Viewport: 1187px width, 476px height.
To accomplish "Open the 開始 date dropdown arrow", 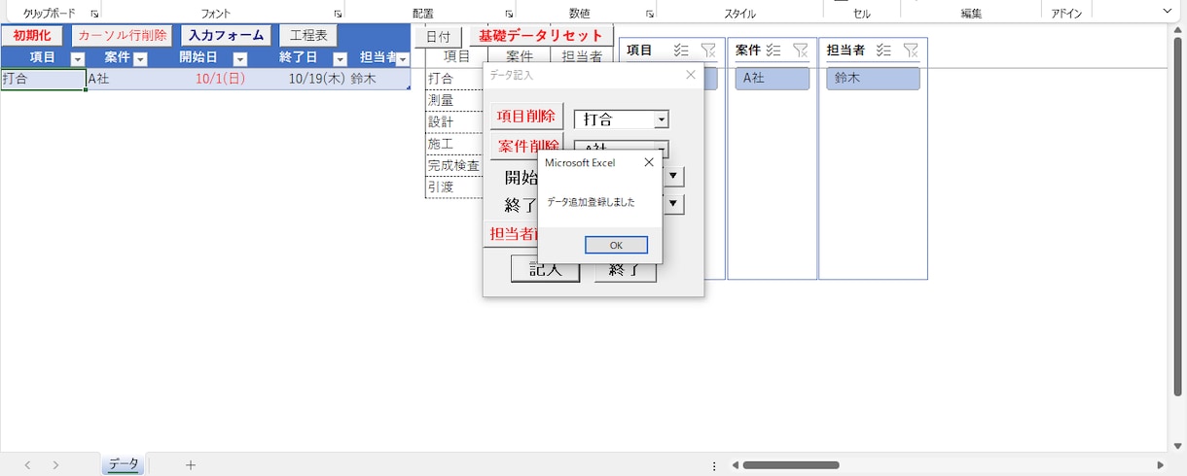I will 673,176.
